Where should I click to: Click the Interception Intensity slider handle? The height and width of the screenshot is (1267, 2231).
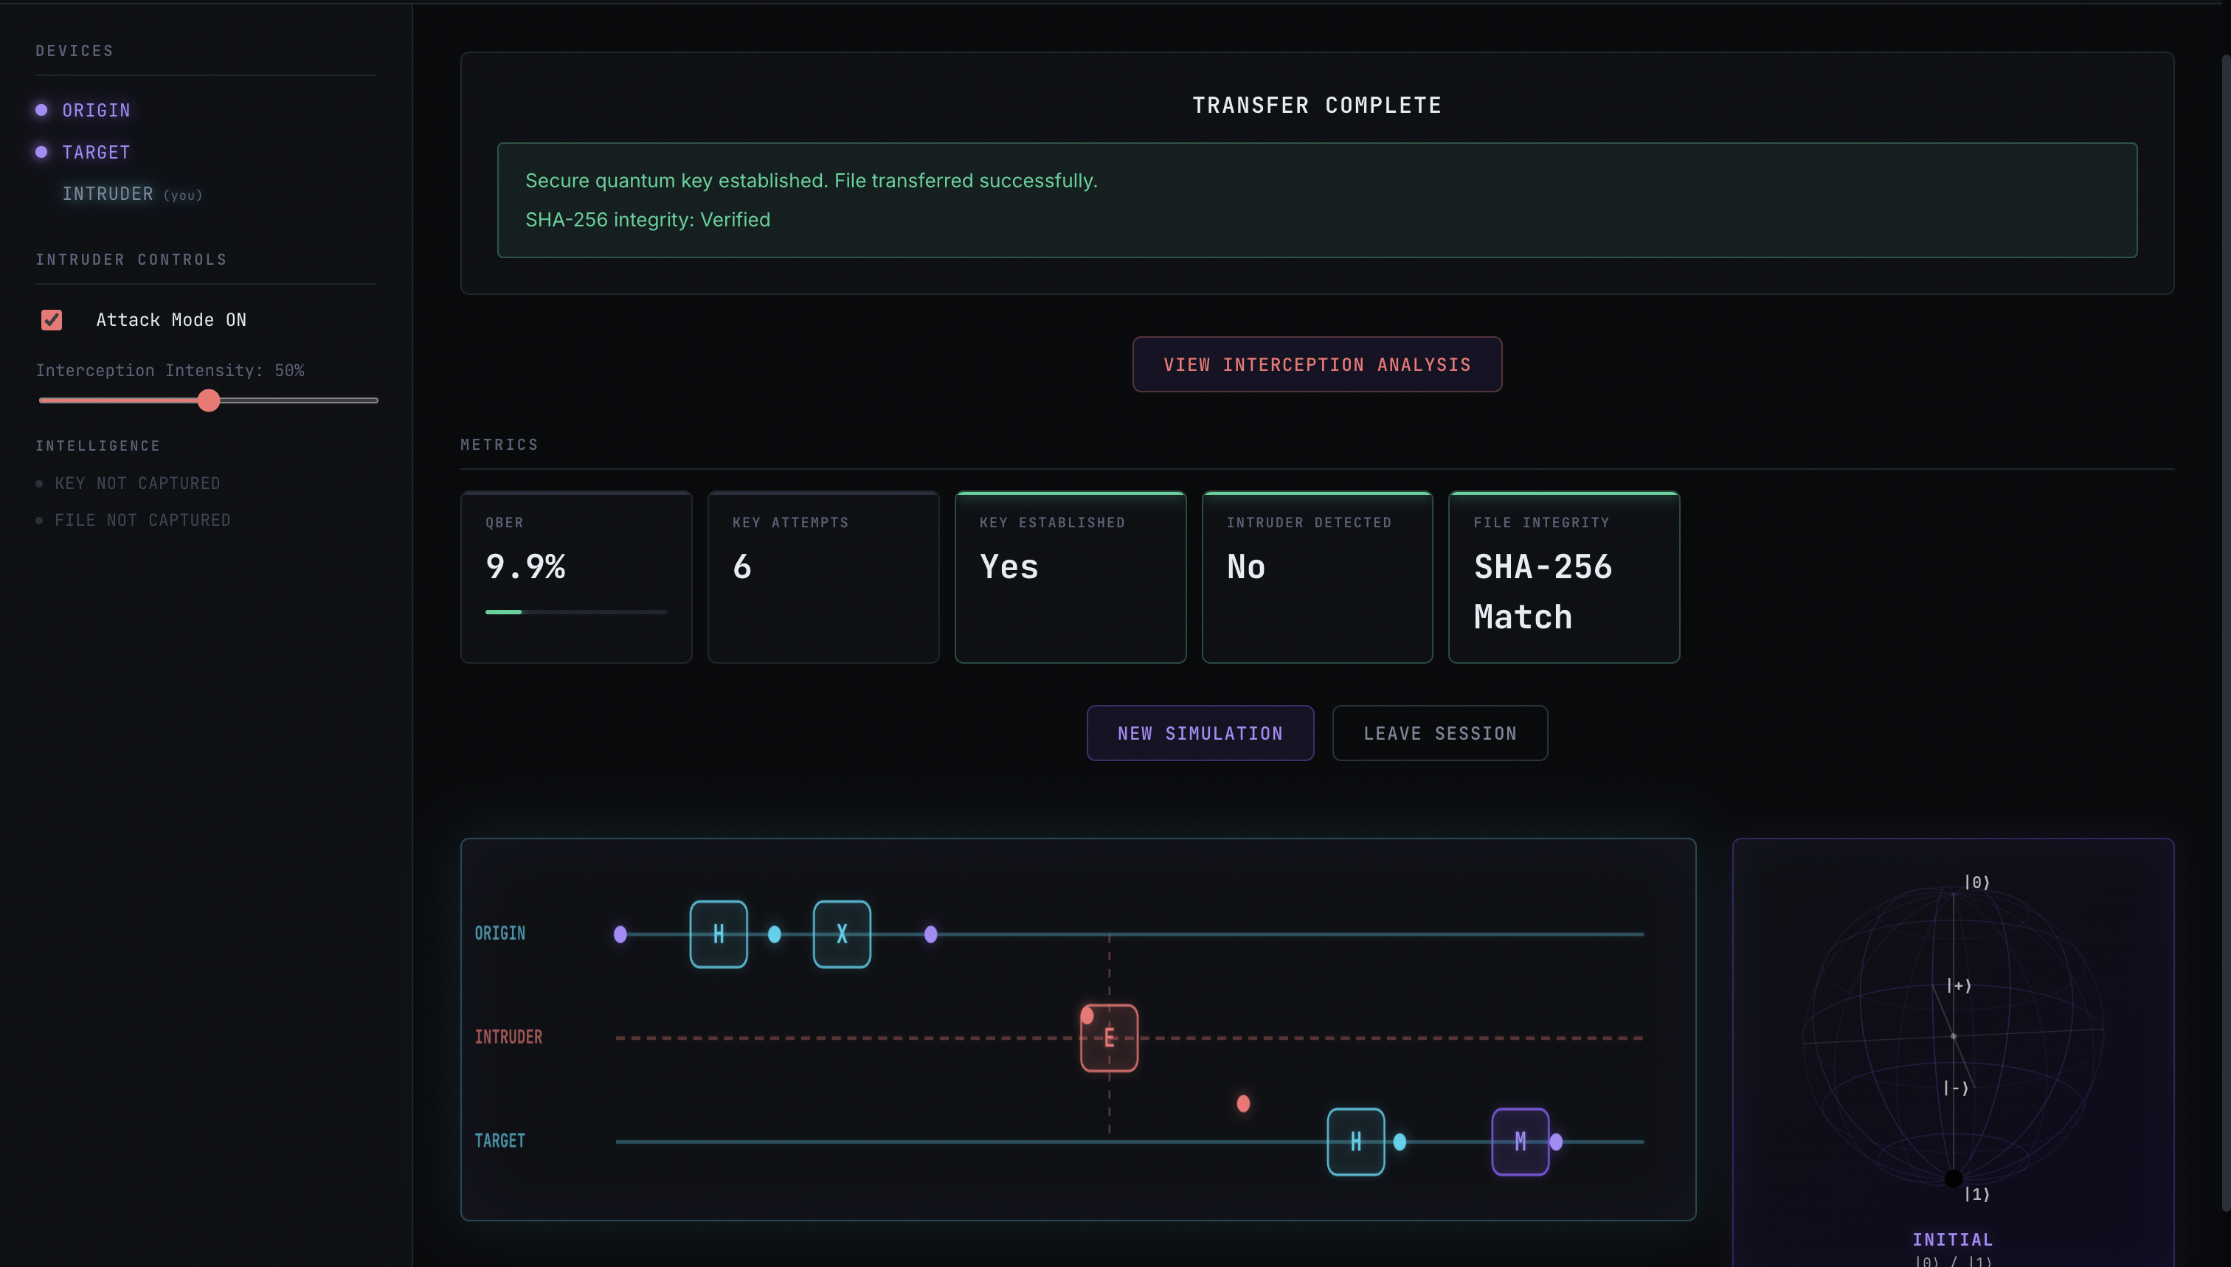point(208,400)
